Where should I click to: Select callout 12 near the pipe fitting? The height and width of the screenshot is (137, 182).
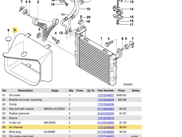[x=61, y=33]
